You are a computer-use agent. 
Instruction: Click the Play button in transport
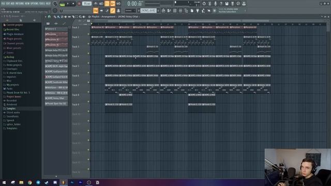pos(68,4)
